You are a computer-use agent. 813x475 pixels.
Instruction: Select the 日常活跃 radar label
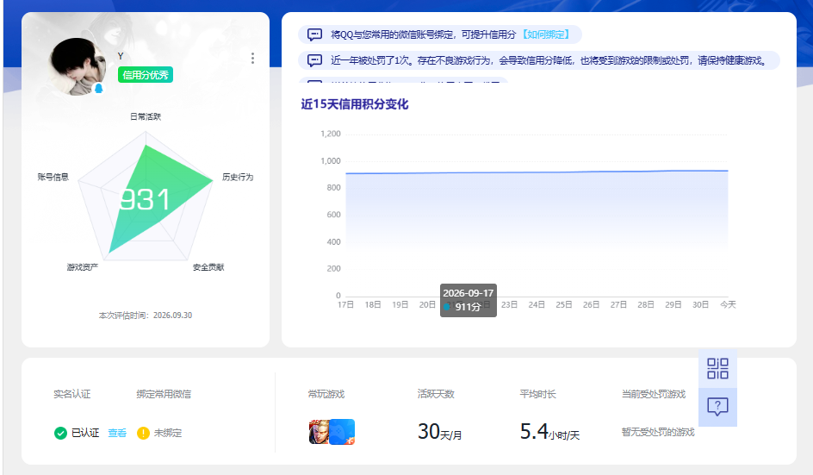point(146,116)
